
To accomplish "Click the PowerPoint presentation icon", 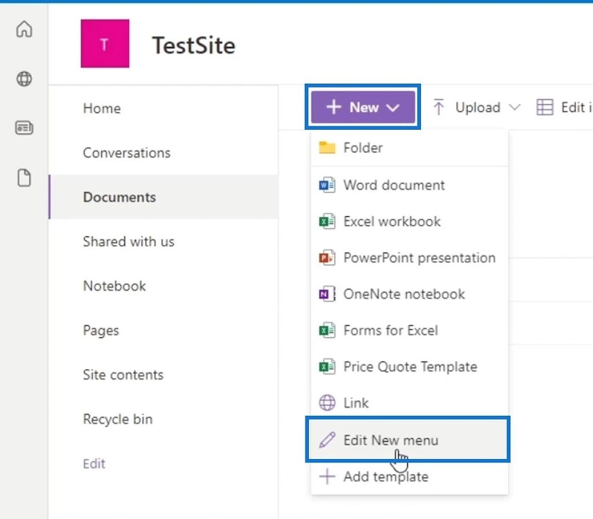I will [327, 257].
